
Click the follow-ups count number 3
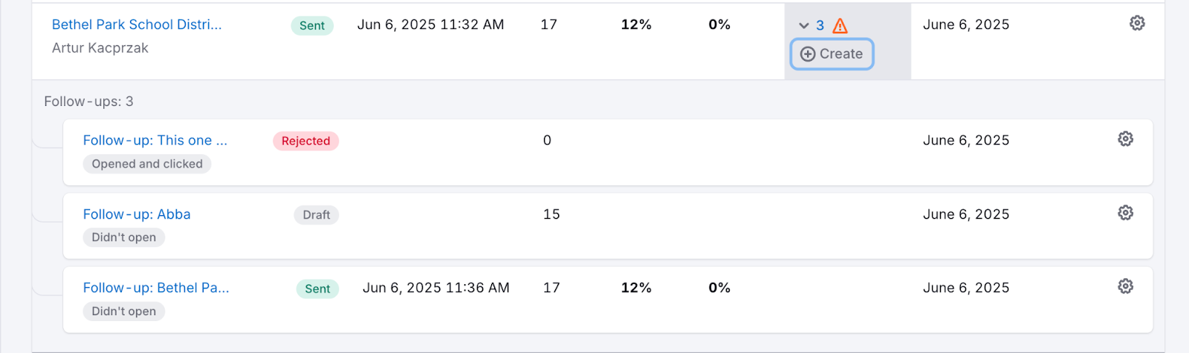(820, 25)
